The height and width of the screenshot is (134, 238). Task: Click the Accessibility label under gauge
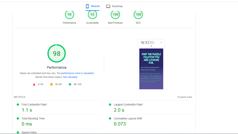(92, 23)
